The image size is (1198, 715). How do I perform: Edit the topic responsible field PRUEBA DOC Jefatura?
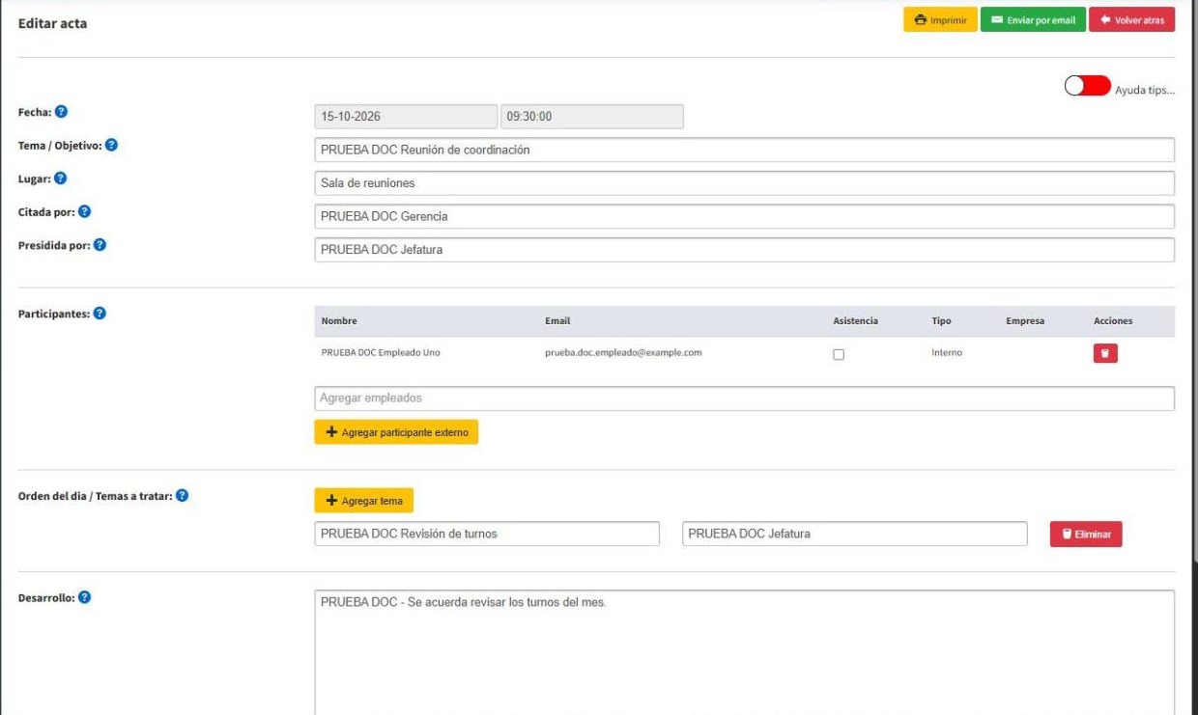tap(855, 534)
